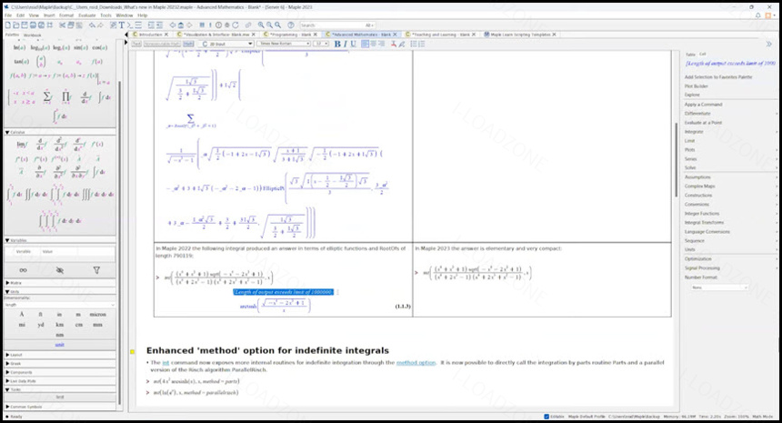Apply italic formatting with the I icon
This screenshot has width=782, height=423.
click(x=346, y=44)
